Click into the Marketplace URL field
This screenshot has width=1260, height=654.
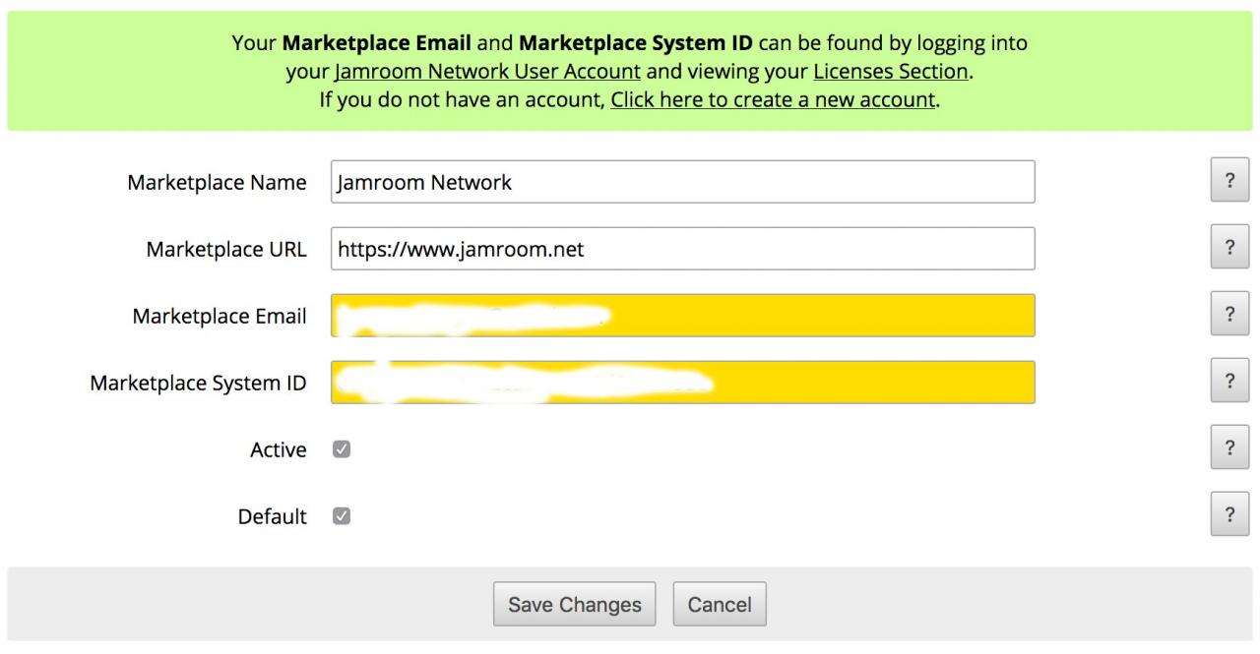[682, 249]
